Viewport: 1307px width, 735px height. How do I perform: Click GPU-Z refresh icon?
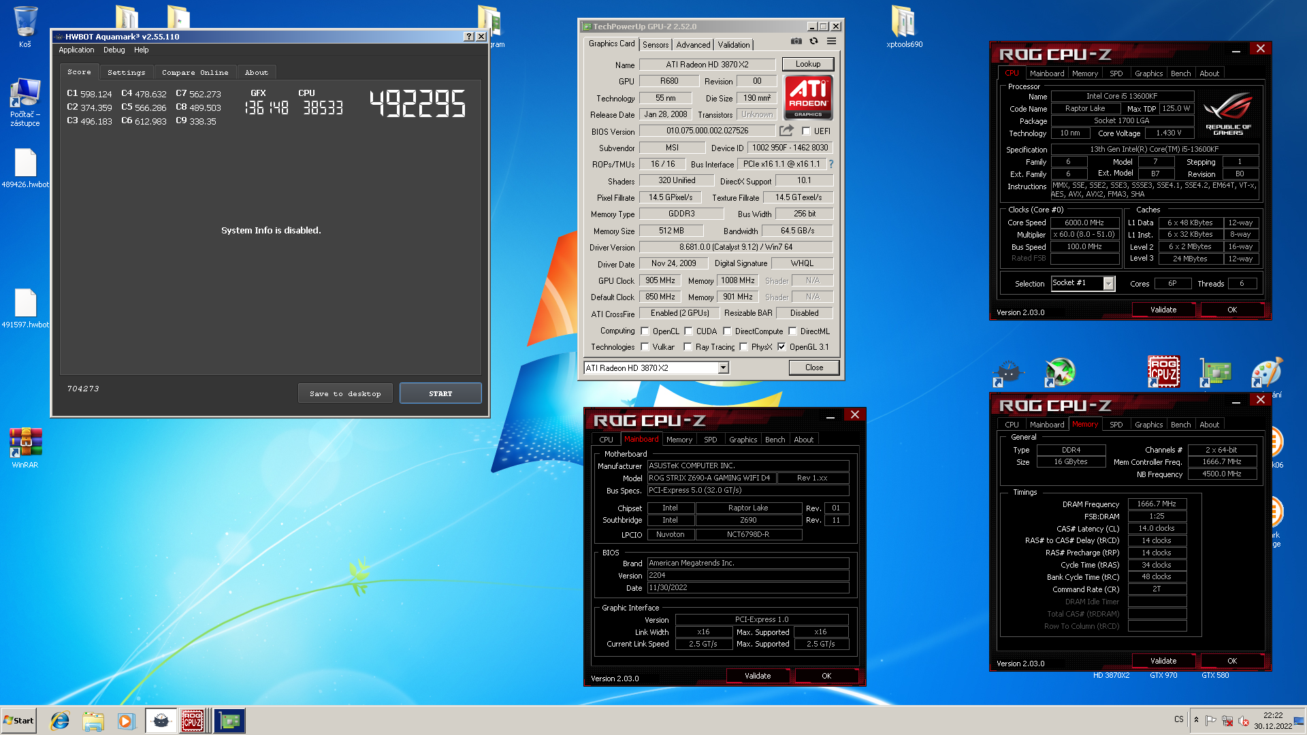(813, 42)
